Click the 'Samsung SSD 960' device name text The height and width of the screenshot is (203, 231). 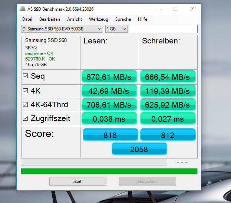[x=46, y=40]
